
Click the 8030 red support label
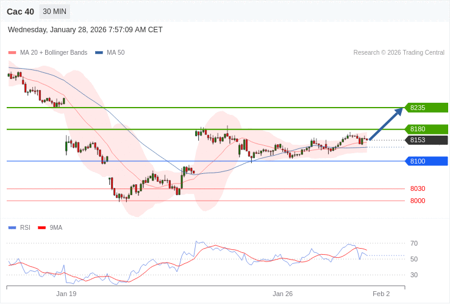[418, 188]
